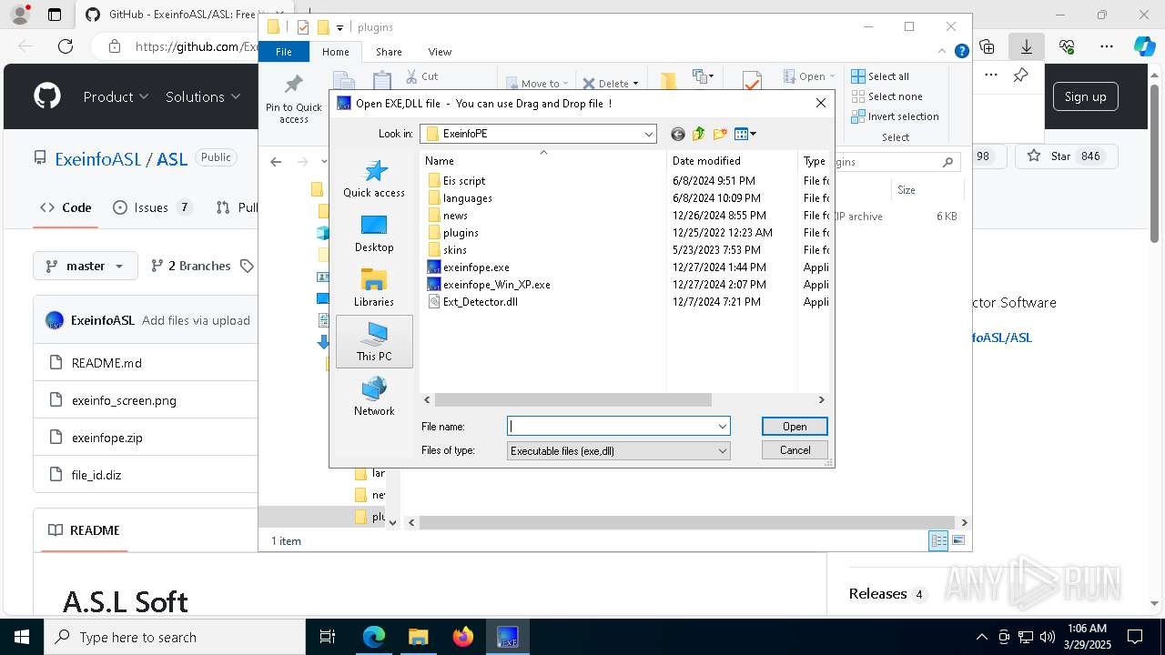Create new folder in Open dialog

720,134
